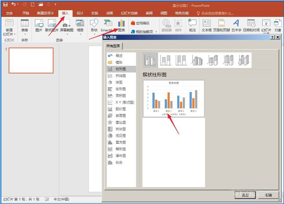Click the 图表 (Chart) icon in ribbon
The width and height of the screenshot is (284, 204).
click(121, 25)
